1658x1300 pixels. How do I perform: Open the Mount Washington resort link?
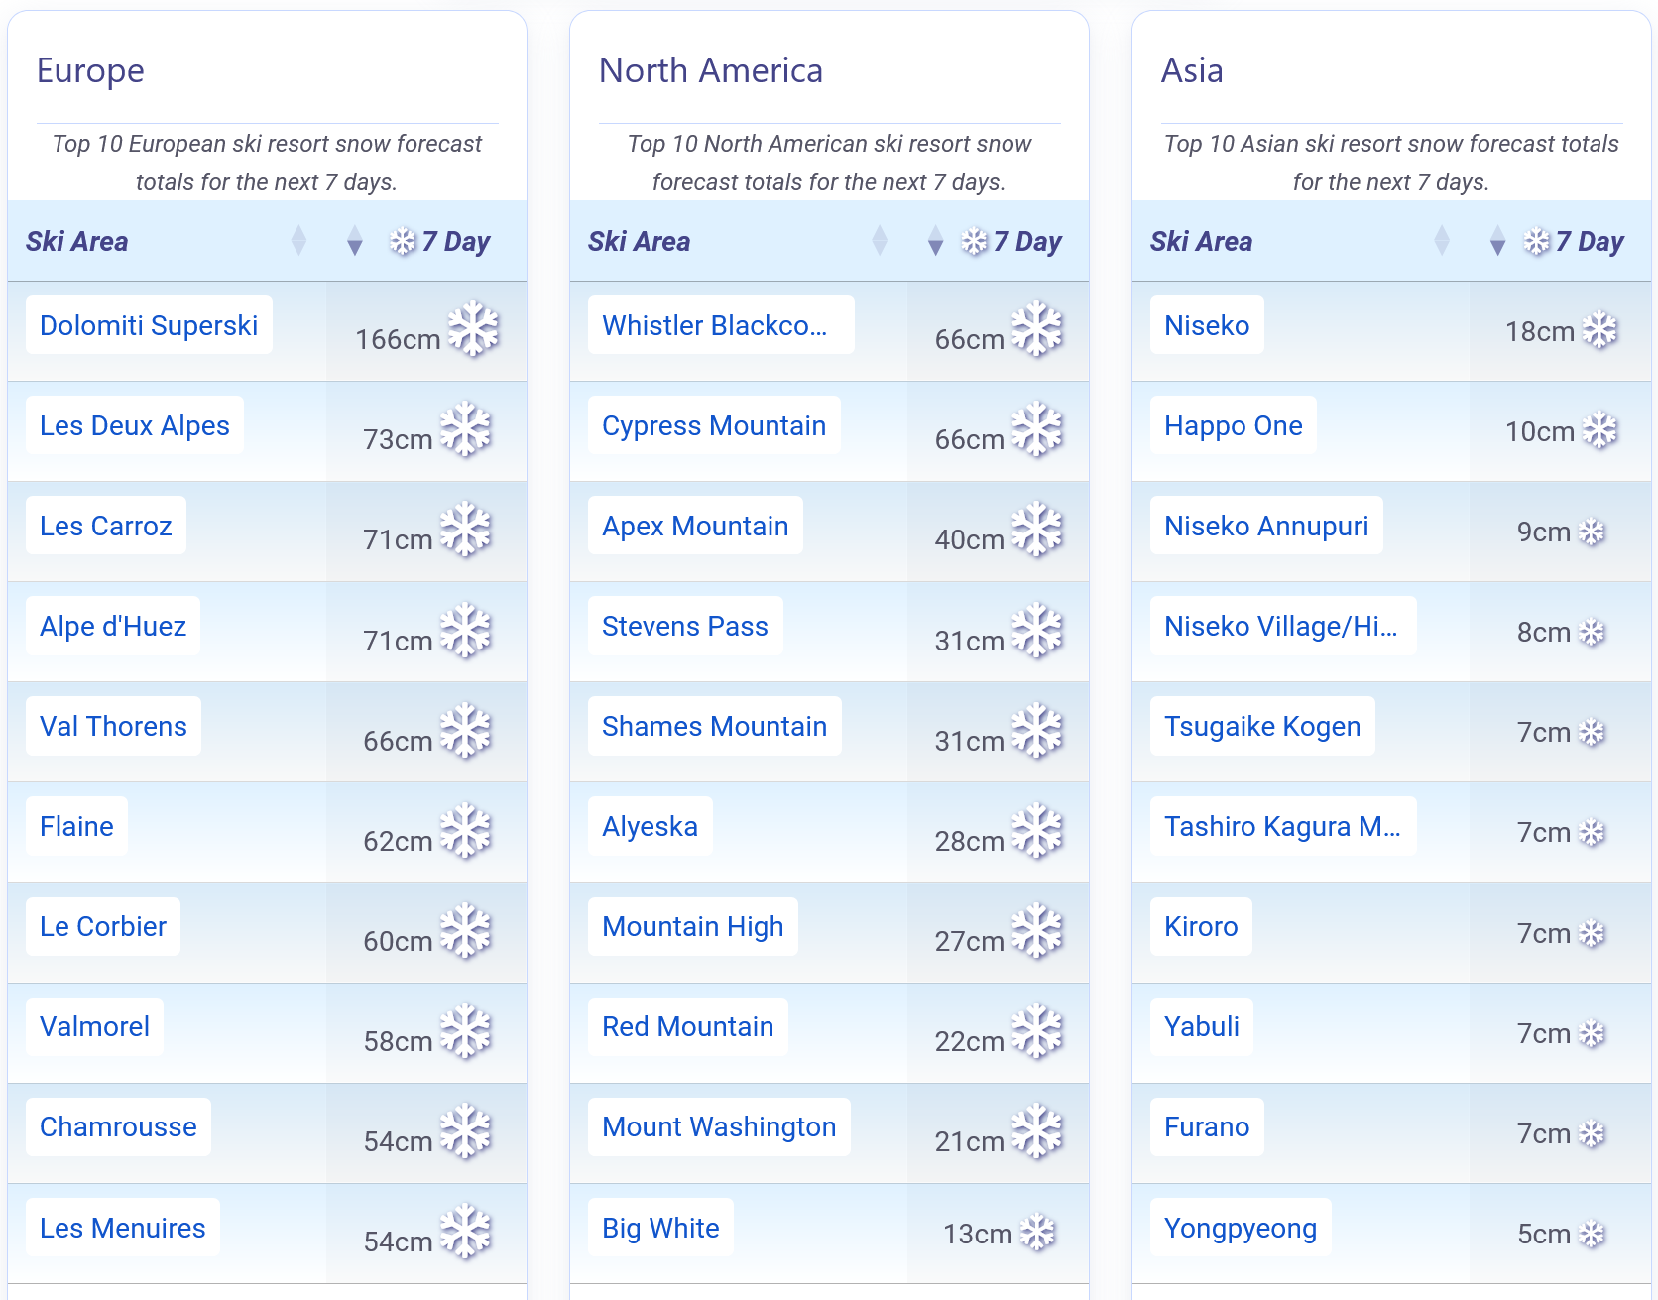(x=718, y=1126)
